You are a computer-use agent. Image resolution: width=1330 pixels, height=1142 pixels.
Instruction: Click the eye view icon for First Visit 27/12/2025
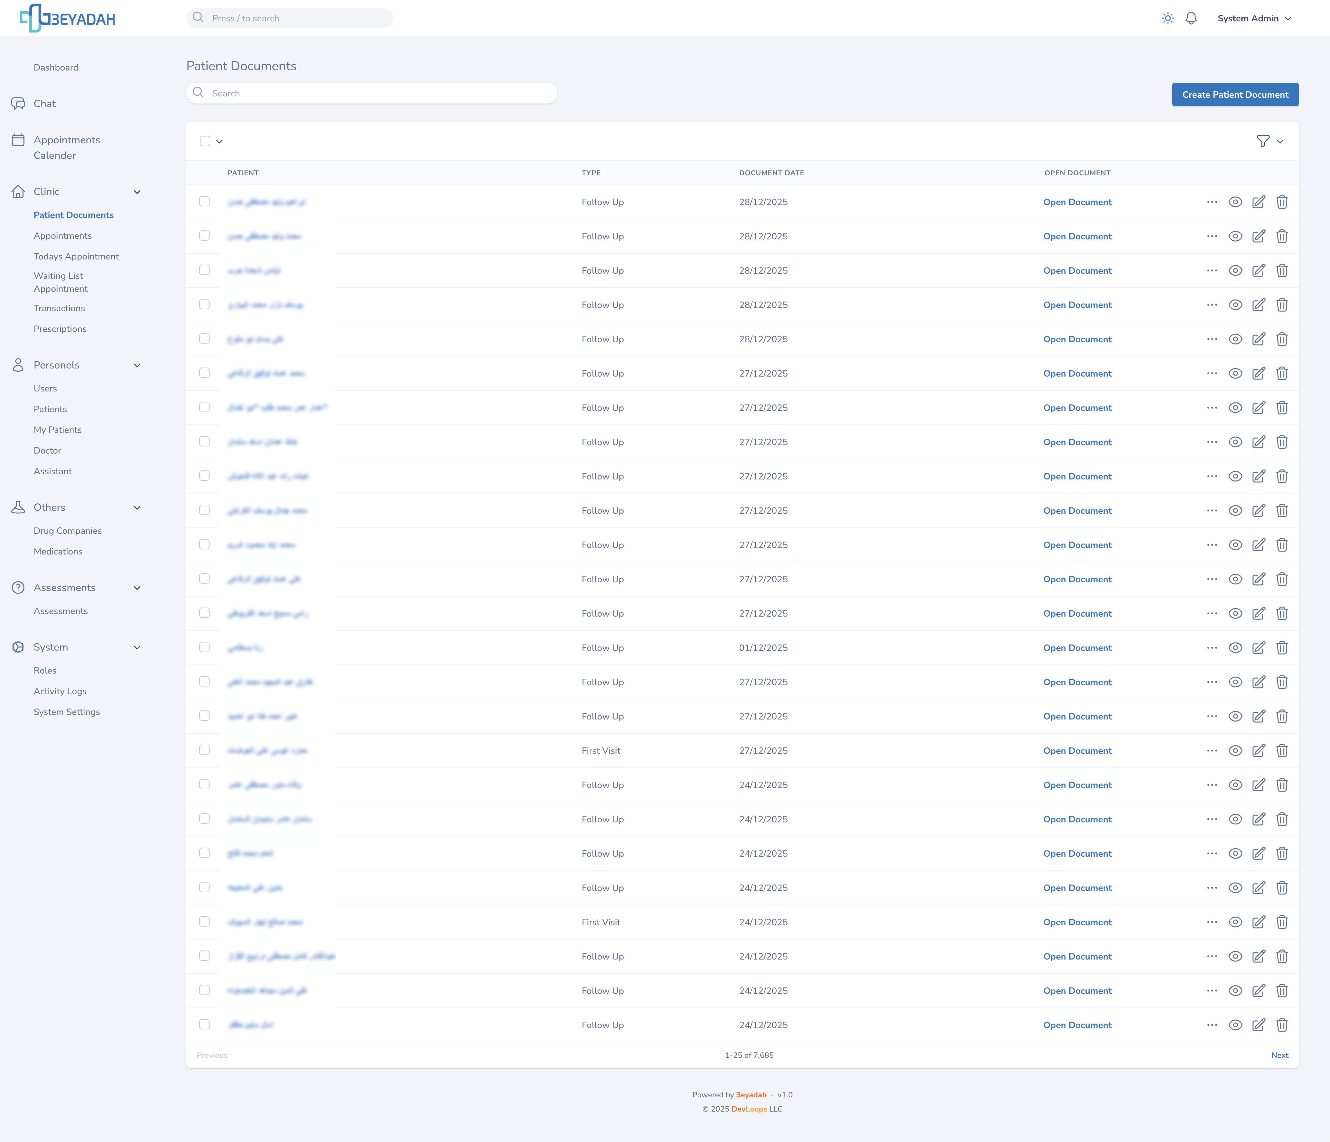[x=1235, y=751]
